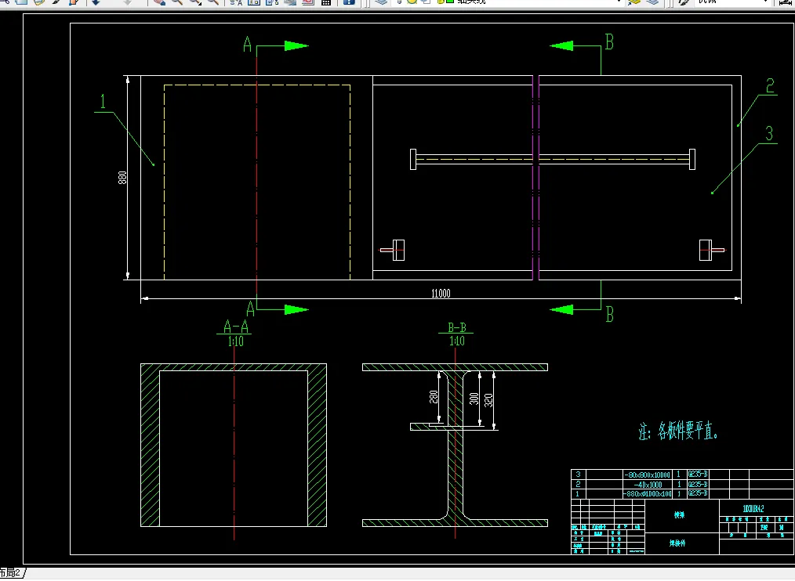Select the lower section label B
The width and height of the screenshot is (795, 581).
click(610, 315)
